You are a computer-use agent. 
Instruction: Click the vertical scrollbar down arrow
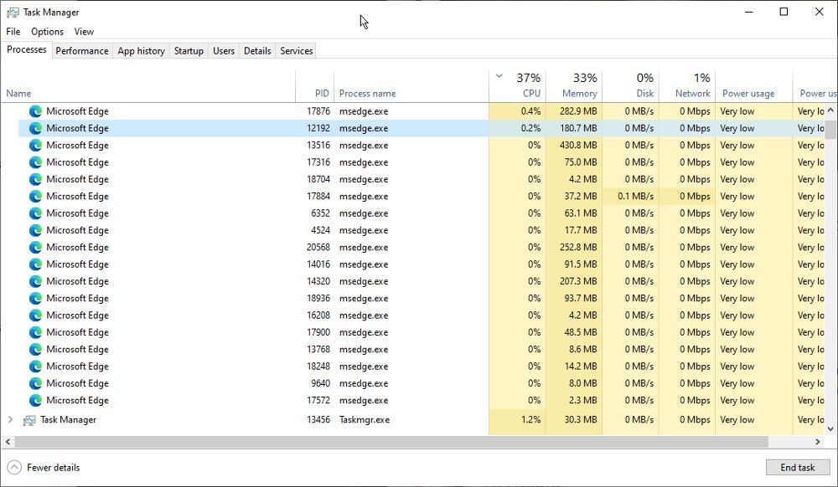click(830, 428)
